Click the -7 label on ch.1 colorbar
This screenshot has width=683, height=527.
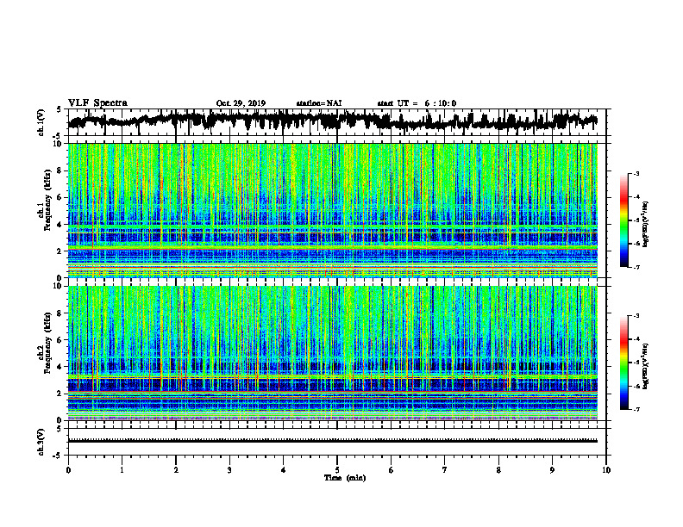click(636, 267)
